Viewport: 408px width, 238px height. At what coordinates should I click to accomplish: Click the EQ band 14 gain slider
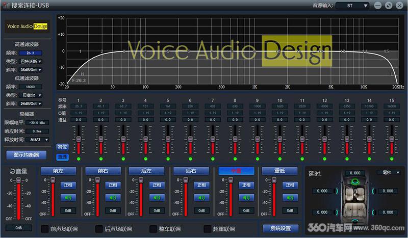tap(369, 139)
